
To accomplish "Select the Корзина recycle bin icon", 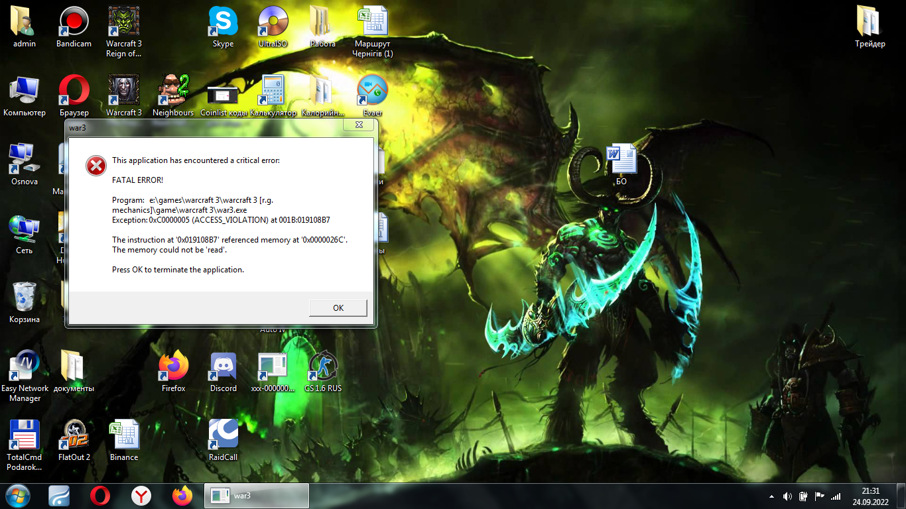I will 25,303.
